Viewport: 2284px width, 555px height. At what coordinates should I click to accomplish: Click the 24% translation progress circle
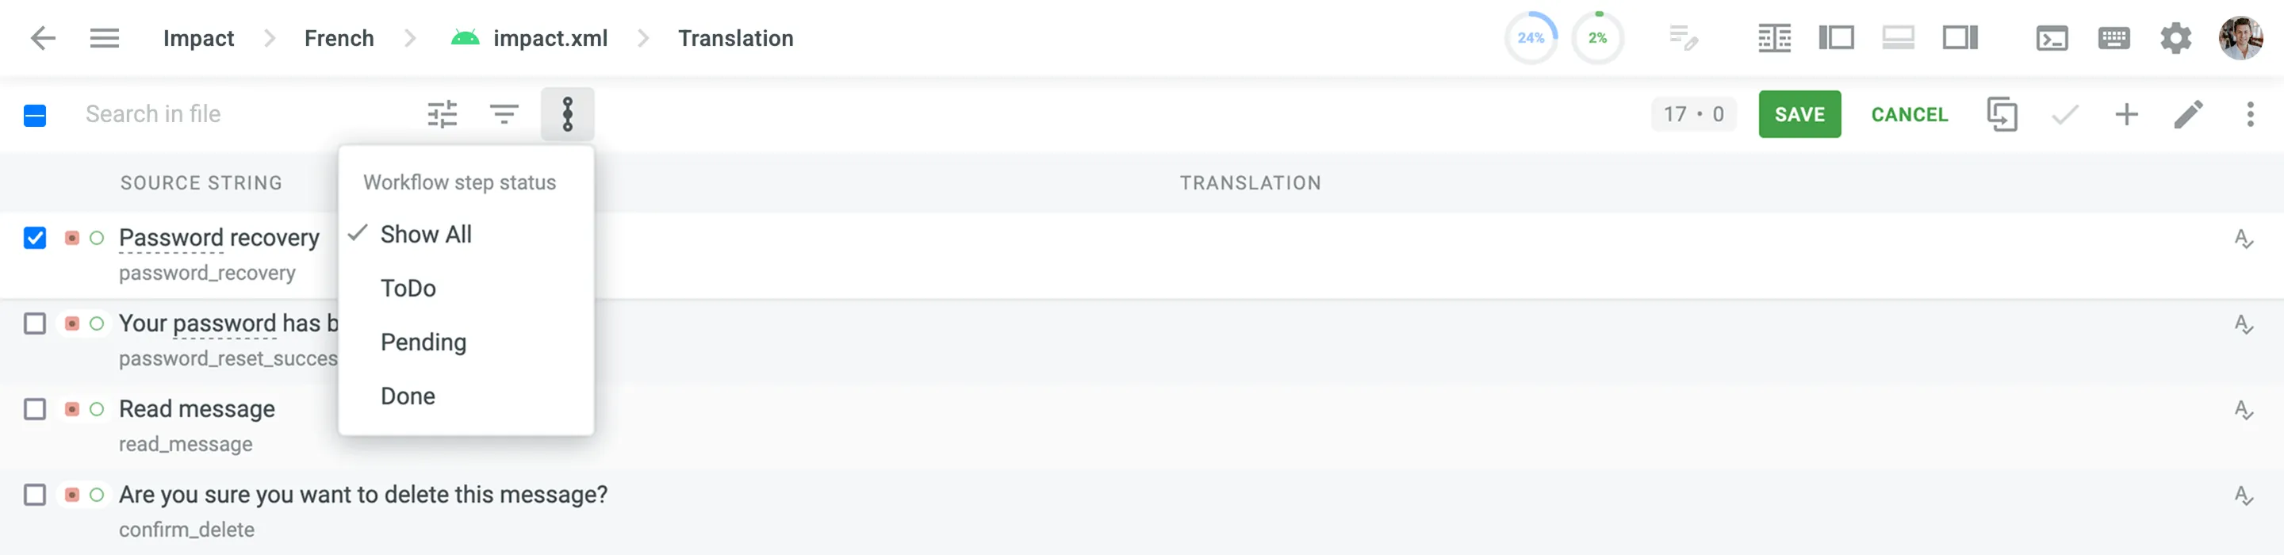pos(1530,38)
